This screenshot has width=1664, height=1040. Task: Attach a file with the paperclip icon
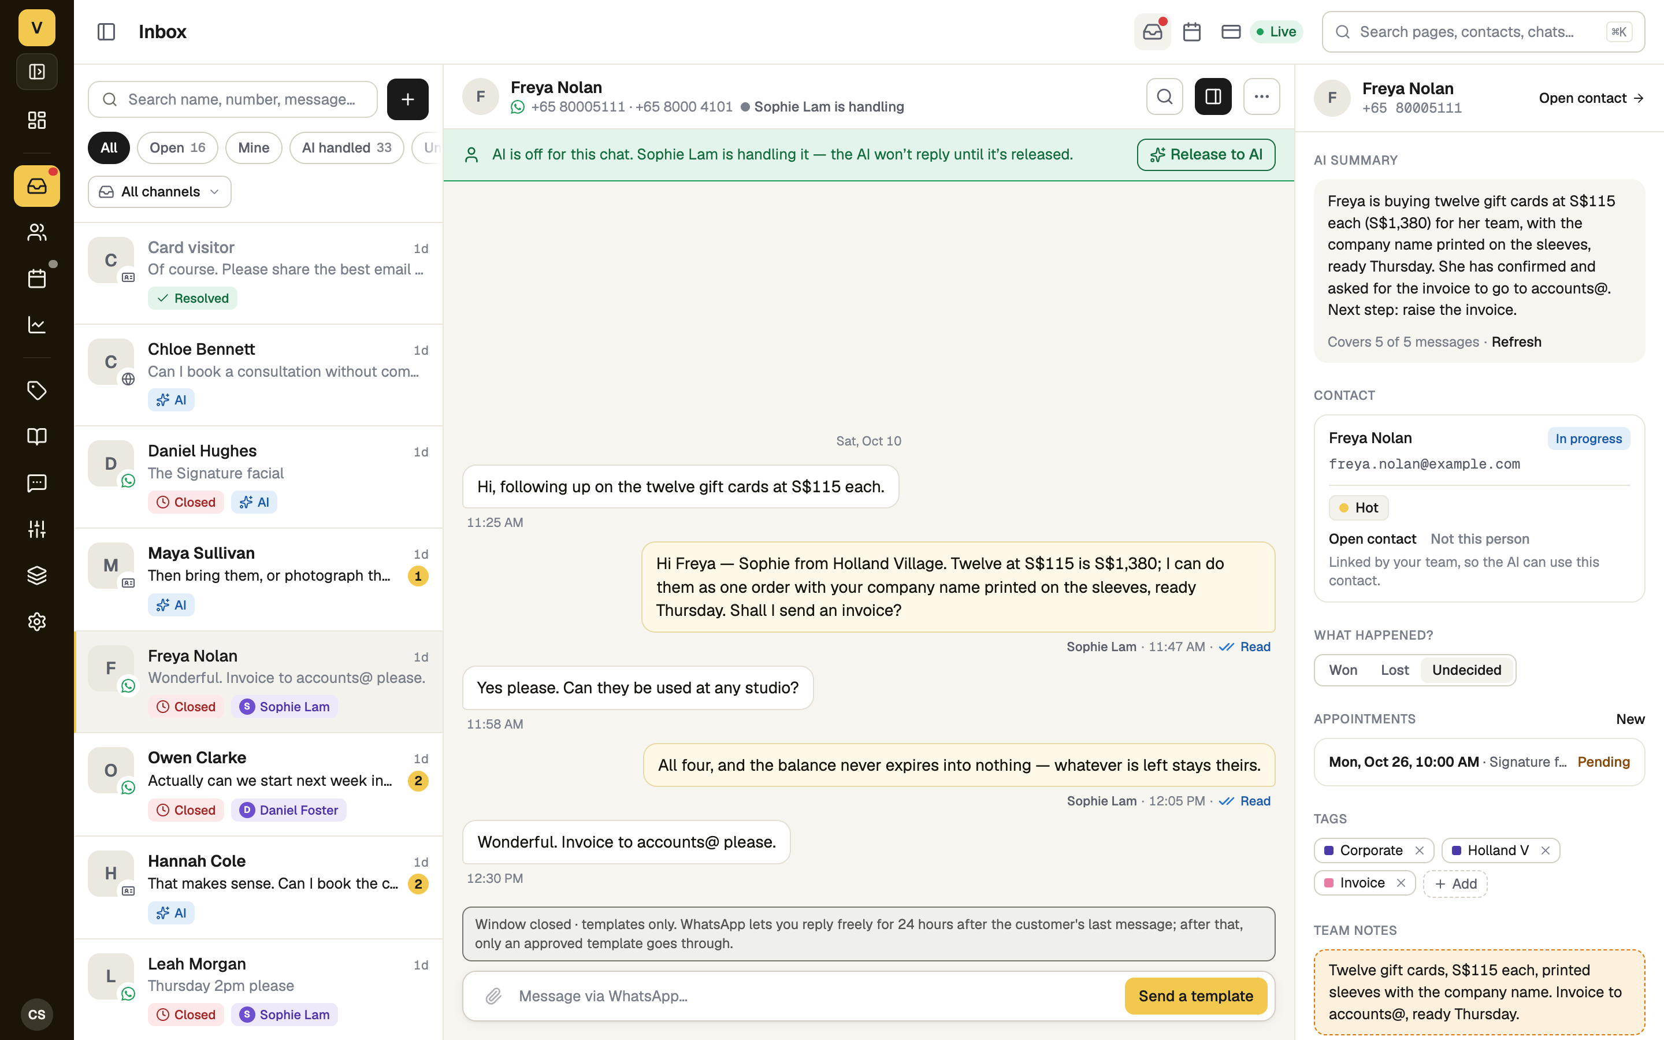click(x=493, y=996)
